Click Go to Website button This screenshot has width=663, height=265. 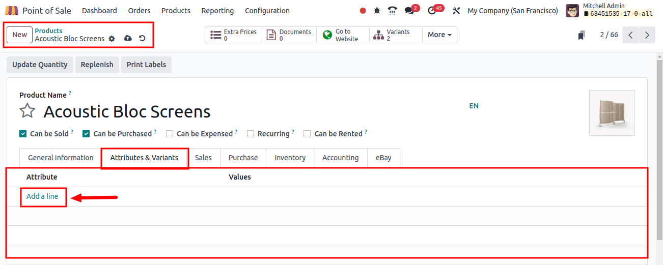pyautogui.click(x=343, y=35)
